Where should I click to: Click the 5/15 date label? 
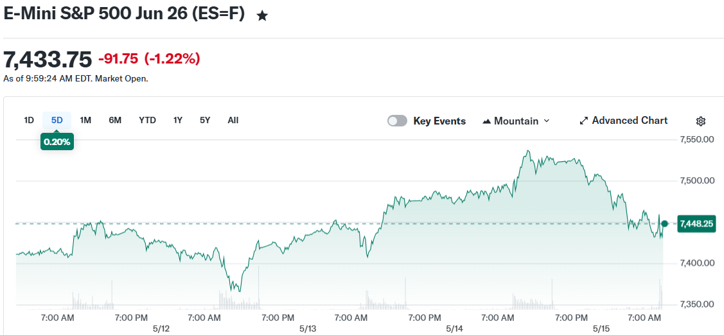click(x=602, y=329)
